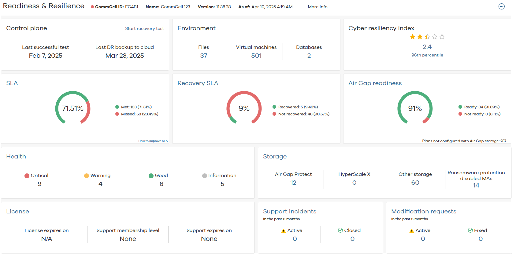Click the Cyber resiliency star rating
The image size is (512, 254).
pos(427,37)
